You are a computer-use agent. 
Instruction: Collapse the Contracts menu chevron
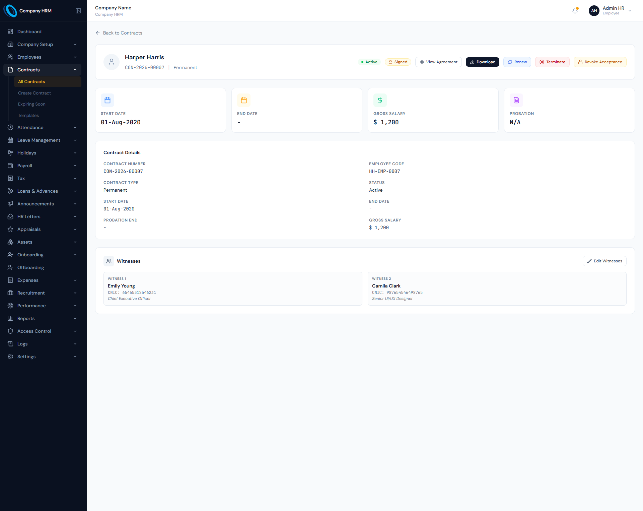[x=75, y=70]
